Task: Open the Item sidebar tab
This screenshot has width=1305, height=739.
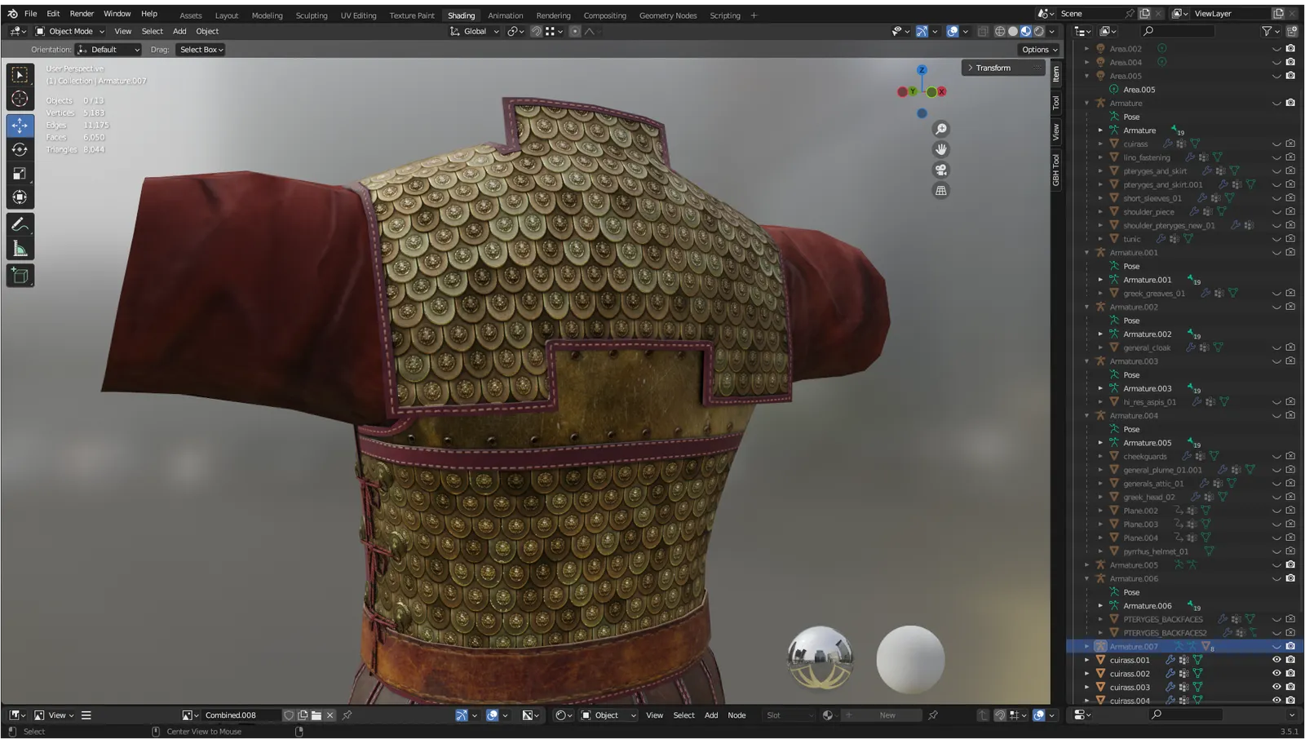Action: [1056, 74]
